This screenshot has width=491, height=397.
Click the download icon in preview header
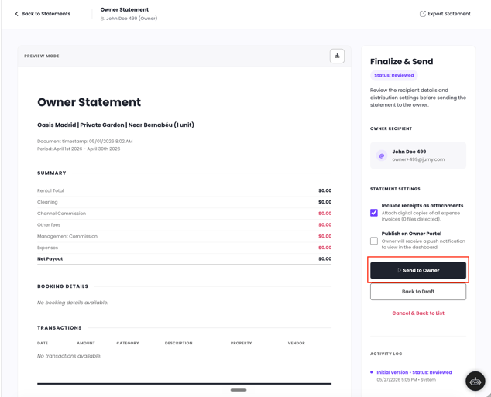click(337, 56)
